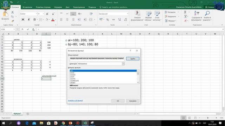Align cell text to the left
Screen dimensions: 225x126
click(61, 20)
